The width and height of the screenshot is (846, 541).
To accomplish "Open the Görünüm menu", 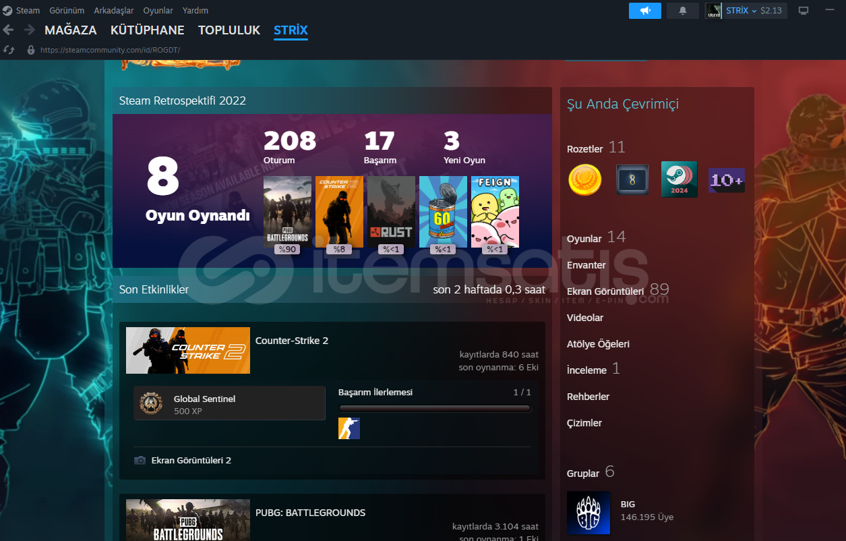I will coord(67,11).
